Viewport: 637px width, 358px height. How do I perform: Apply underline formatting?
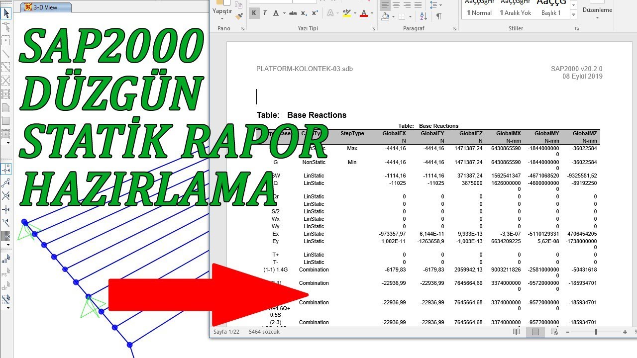(276, 13)
